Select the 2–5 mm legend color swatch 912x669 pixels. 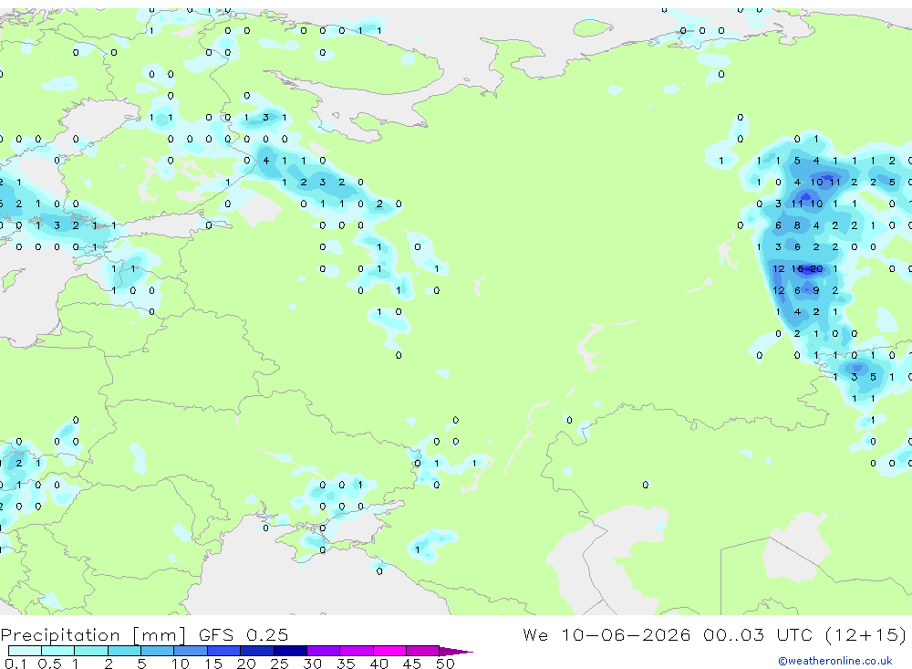(124, 651)
